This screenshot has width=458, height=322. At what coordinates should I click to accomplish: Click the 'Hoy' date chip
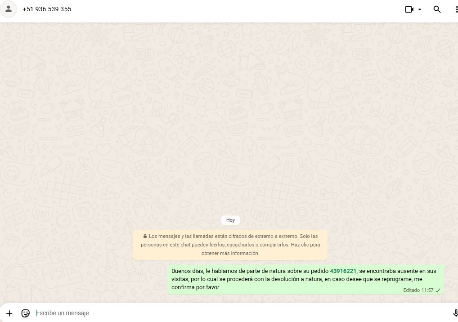click(230, 220)
